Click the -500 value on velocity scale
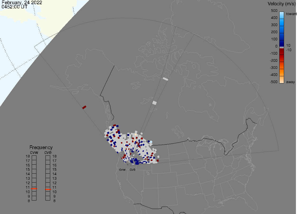The width and height of the screenshot is (297, 214). click(274, 82)
